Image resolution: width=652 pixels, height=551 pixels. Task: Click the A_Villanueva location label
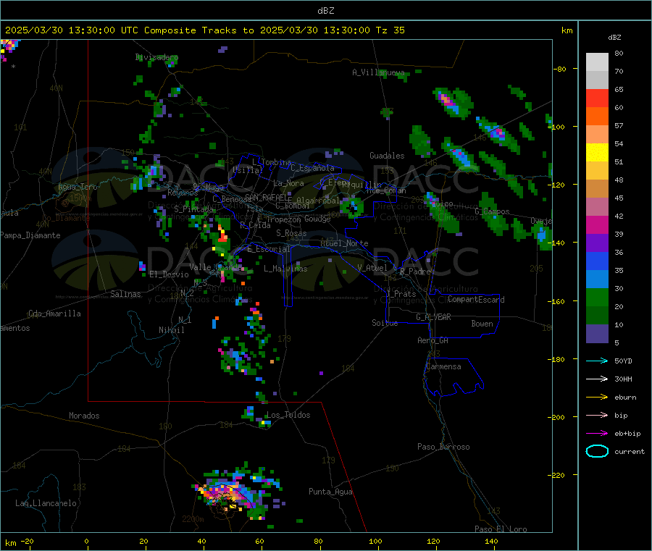point(378,72)
